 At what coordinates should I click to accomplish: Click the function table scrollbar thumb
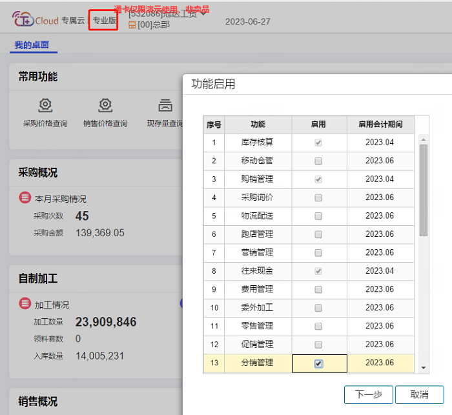[x=424, y=190]
